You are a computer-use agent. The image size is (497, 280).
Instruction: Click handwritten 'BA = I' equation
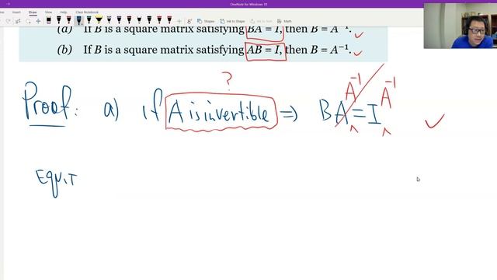pyautogui.click(x=350, y=113)
